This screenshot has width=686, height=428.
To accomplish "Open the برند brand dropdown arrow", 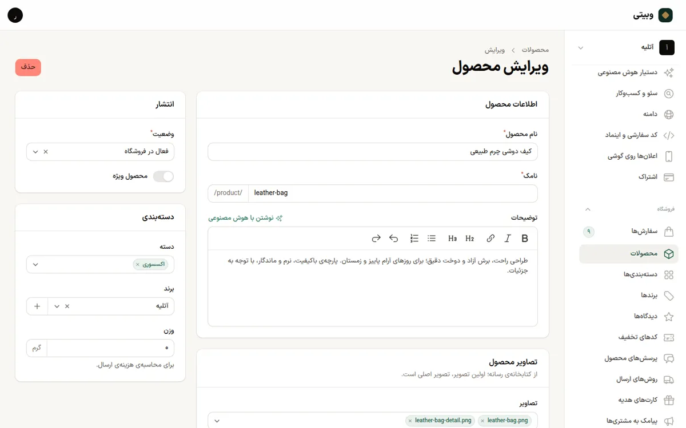I will (x=57, y=306).
